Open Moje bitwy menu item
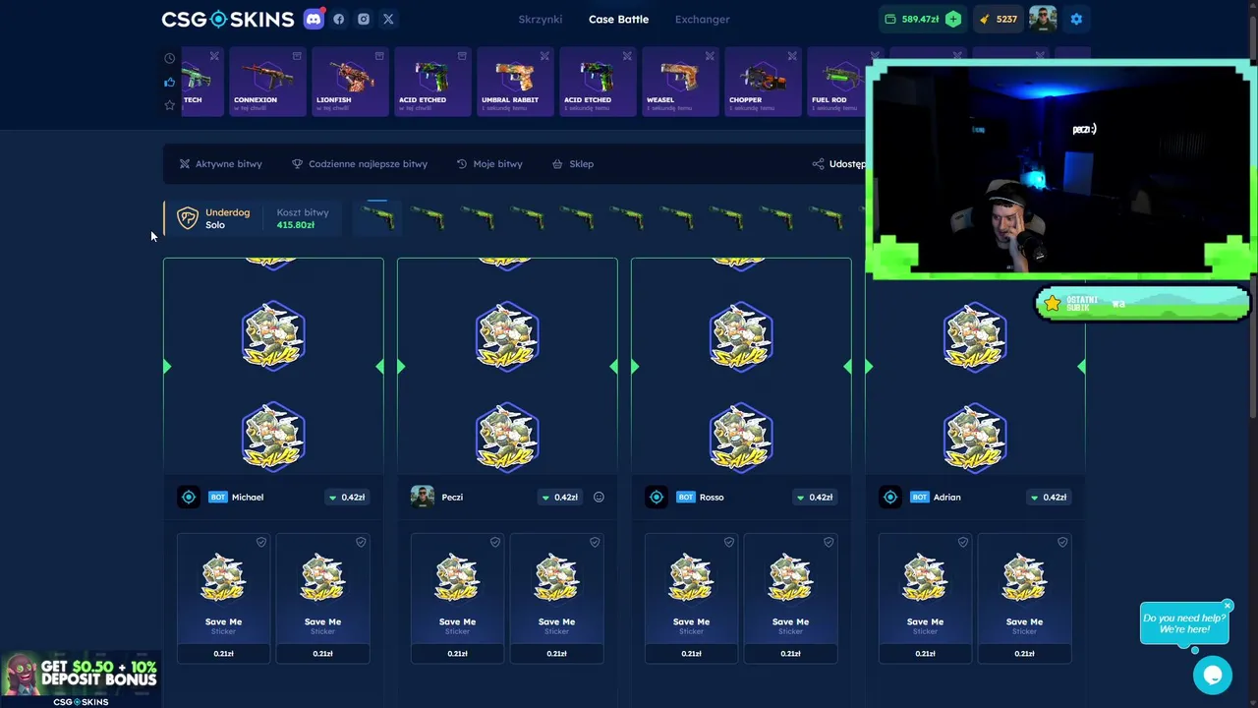Image resolution: width=1258 pixels, height=708 pixels. (x=489, y=164)
